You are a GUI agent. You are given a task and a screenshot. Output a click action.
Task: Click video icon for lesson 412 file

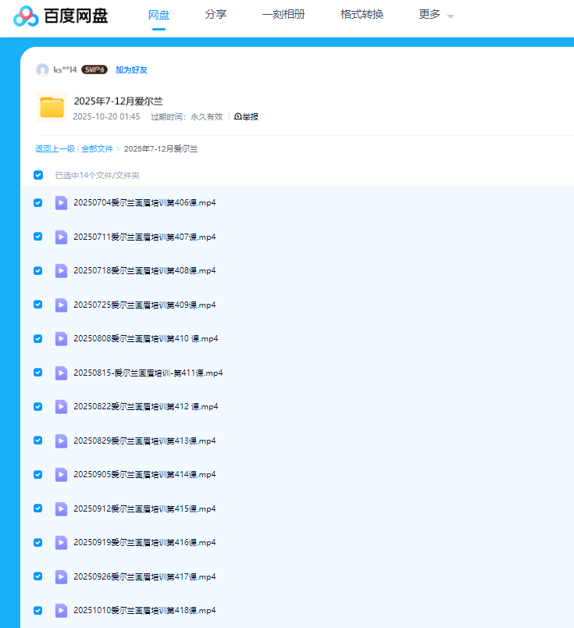[61, 407]
